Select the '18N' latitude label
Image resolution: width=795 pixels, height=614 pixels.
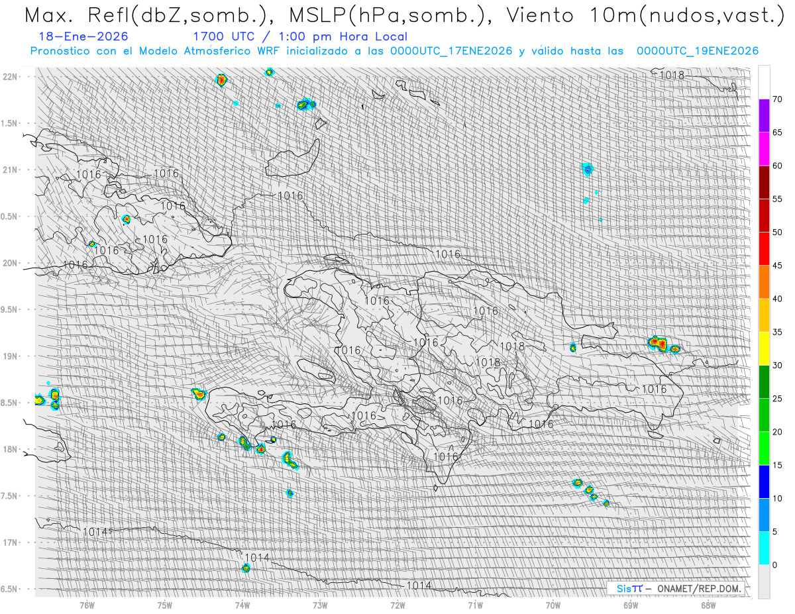click(10, 449)
